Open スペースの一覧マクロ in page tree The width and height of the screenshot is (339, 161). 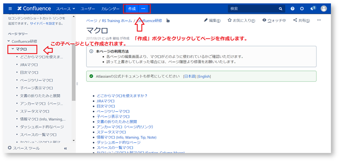pyautogui.click(x=39, y=134)
